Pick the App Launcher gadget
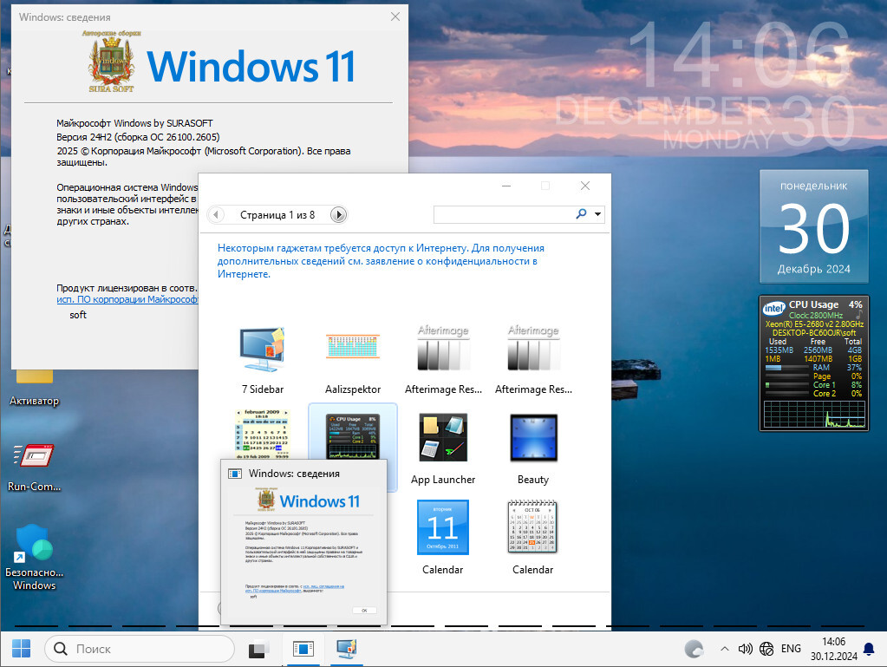 [443, 449]
